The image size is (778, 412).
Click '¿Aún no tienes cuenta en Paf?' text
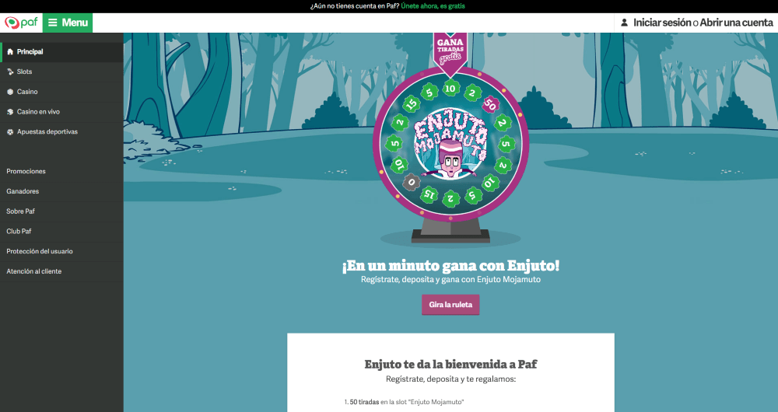(355, 6)
